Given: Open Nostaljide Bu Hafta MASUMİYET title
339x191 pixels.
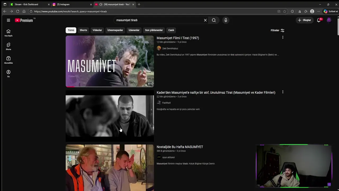Looking at the screenshot, I should pos(180,147).
